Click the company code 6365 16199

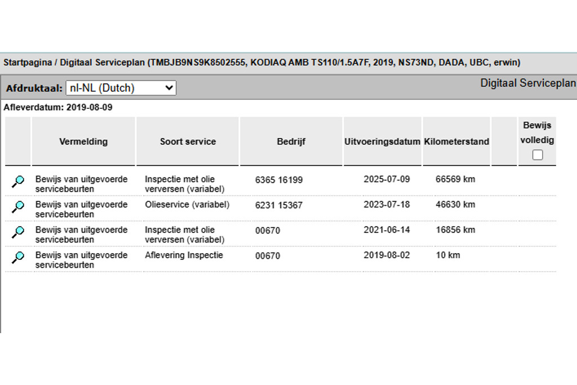[279, 180]
